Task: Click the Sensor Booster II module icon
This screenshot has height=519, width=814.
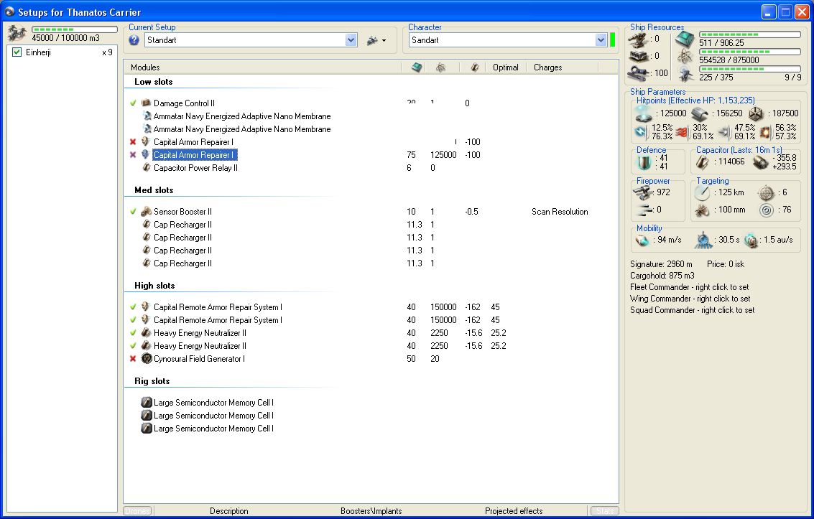Action: click(x=147, y=211)
